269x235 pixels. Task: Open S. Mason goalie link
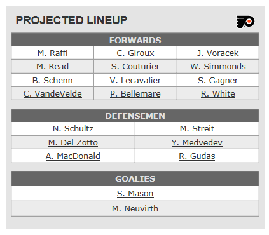pyautogui.click(x=135, y=193)
